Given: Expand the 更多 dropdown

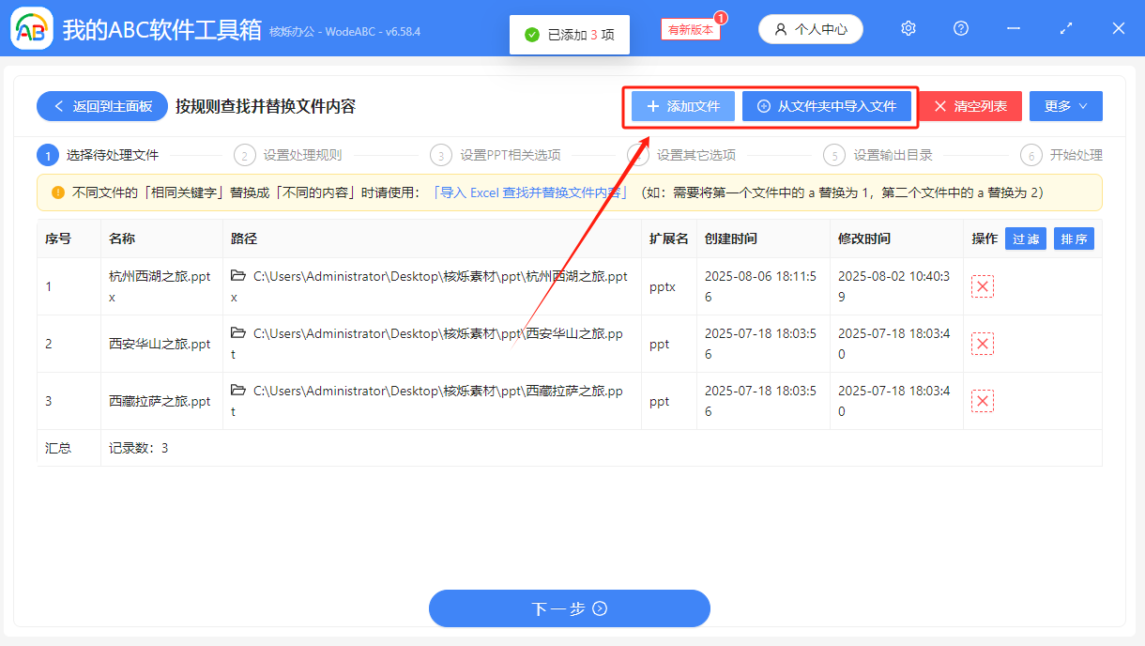Looking at the screenshot, I should 1065,105.
